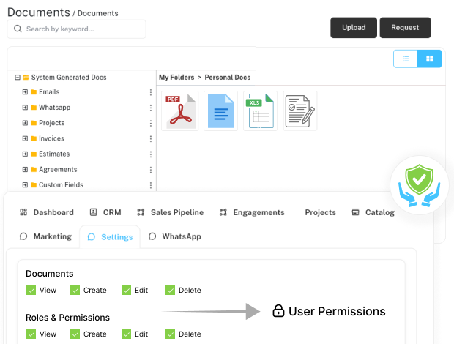Expand the Projects folder node

(25, 123)
